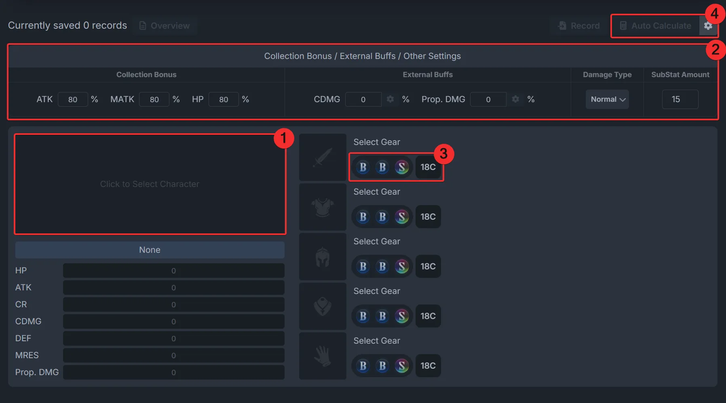Click to Select Character panel
The image size is (726, 403).
[150, 184]
